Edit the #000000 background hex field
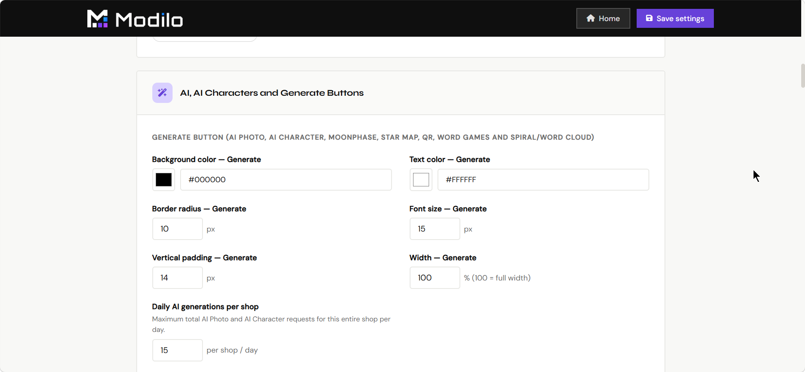 pos(286,180)
